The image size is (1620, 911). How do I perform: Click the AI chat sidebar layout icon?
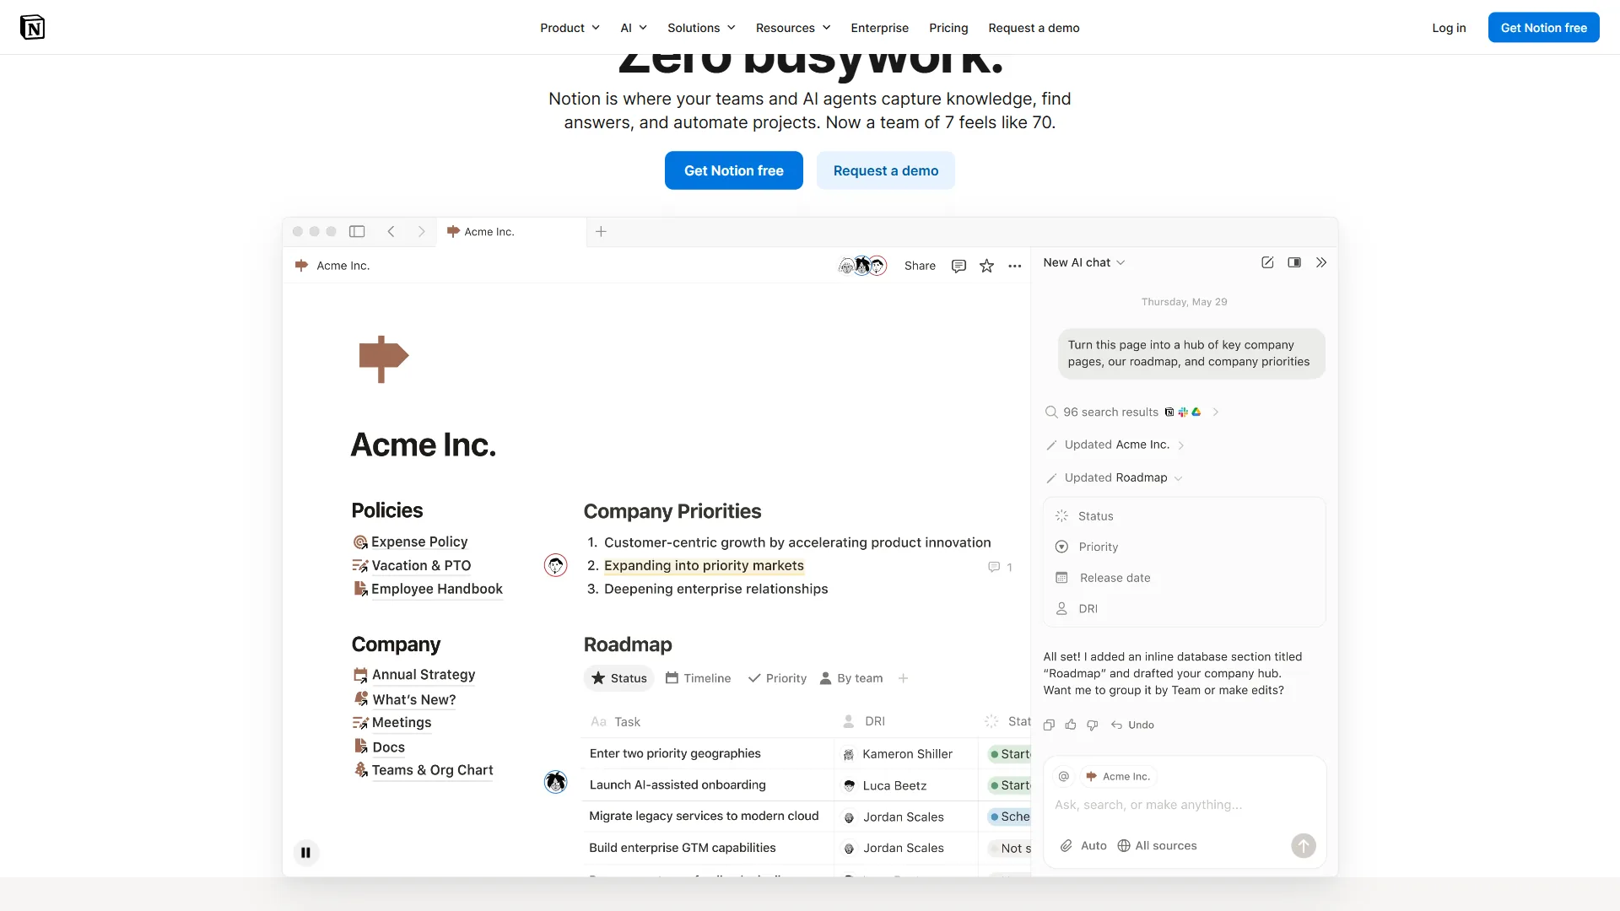pyautogui.click(x=1294, y=262)
